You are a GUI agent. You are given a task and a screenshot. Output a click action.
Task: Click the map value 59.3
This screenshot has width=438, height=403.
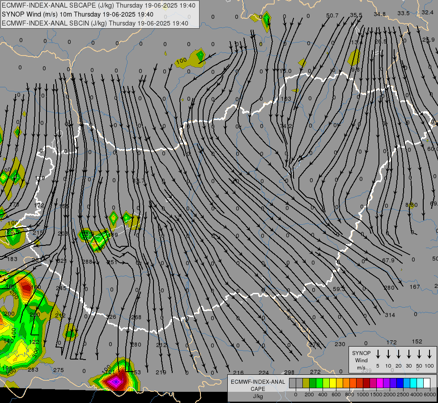[339, 289]
